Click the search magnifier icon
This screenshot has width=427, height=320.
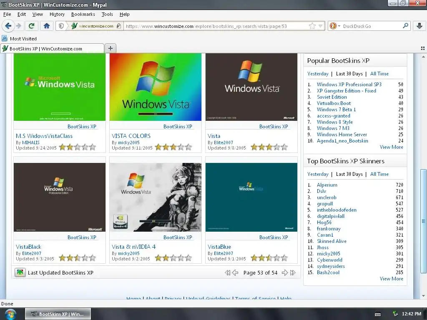point(405,26)
